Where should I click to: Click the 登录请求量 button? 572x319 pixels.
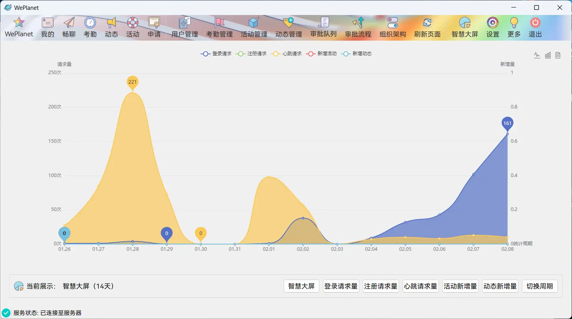click(341, 286)
